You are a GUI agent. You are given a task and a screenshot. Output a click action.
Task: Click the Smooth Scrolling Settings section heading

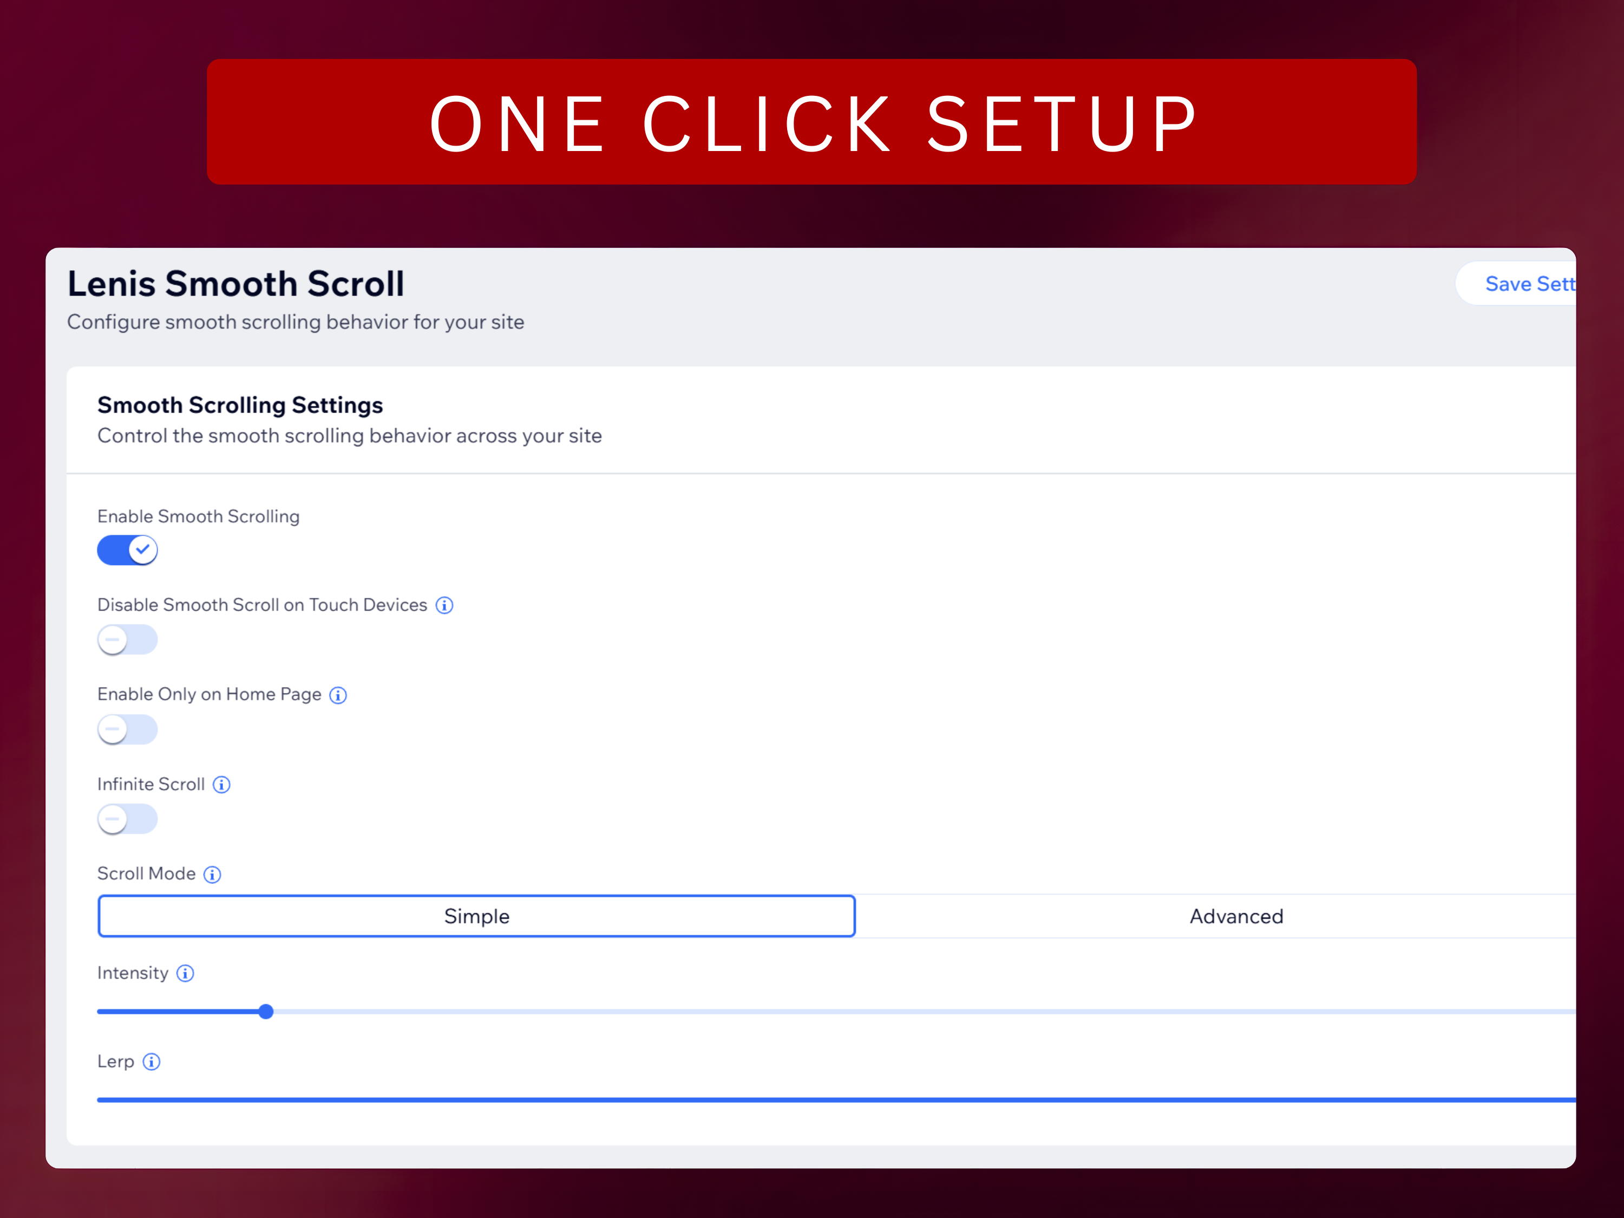click(240, 405)
